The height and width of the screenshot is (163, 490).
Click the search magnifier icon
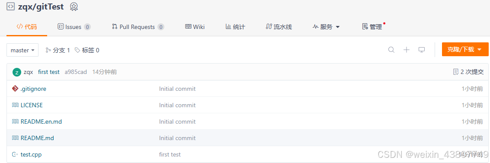[x=391, y=50]
